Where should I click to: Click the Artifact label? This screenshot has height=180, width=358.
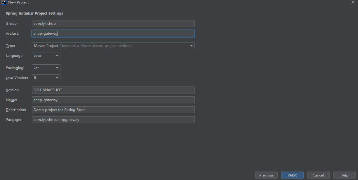coord(12,33)
